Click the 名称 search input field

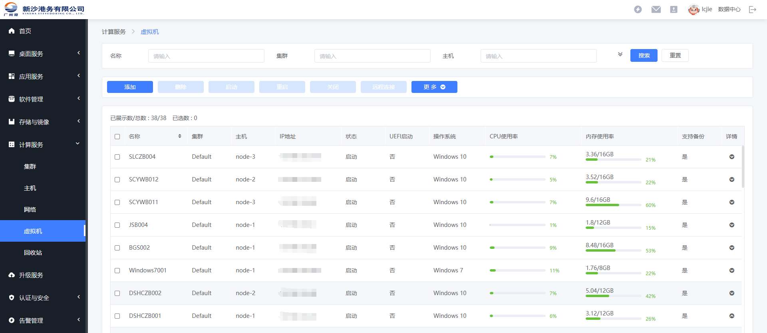[x=206, y=56]
